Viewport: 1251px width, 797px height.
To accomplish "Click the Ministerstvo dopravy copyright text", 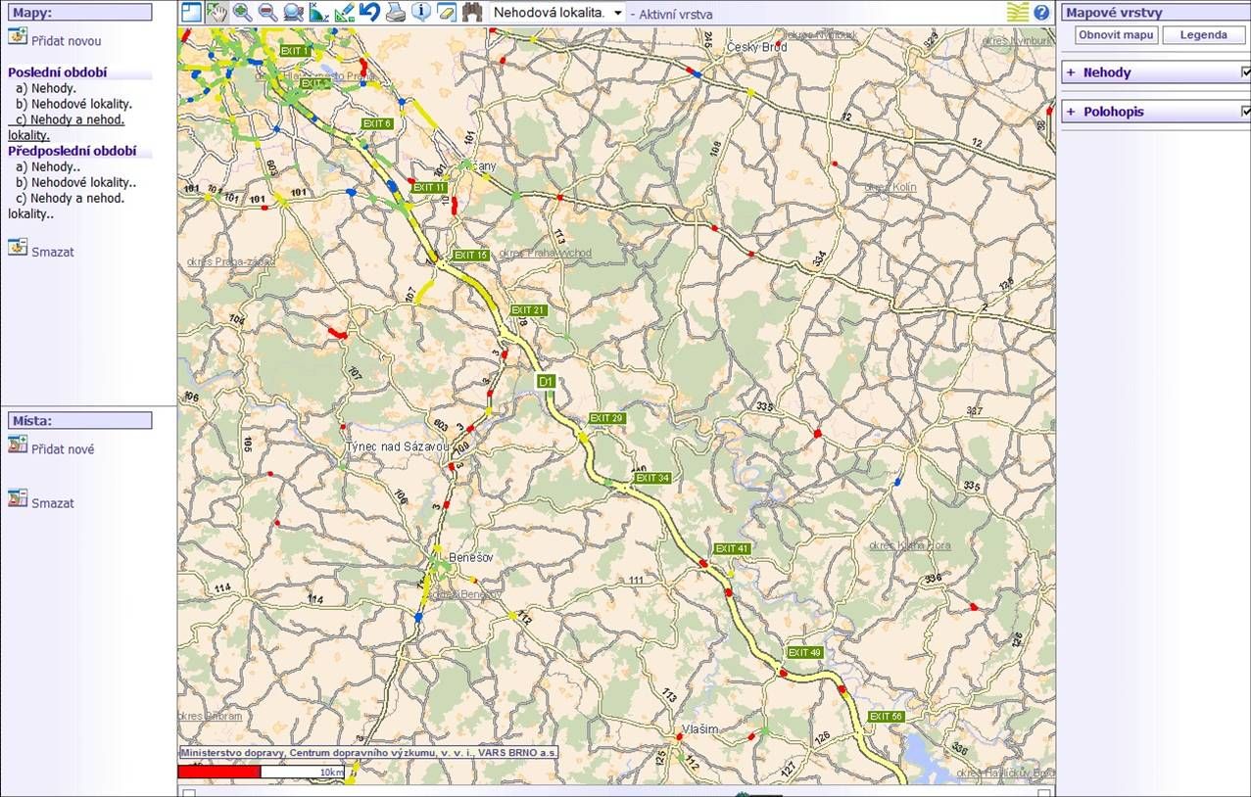I will [x=368, y=753].
